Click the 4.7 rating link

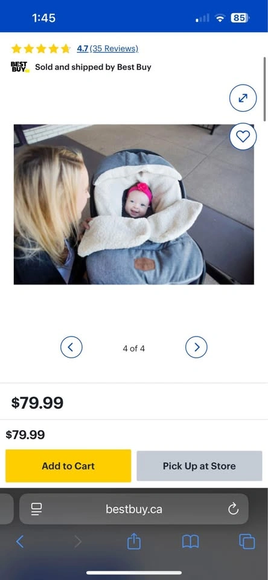tap(83, 48)
